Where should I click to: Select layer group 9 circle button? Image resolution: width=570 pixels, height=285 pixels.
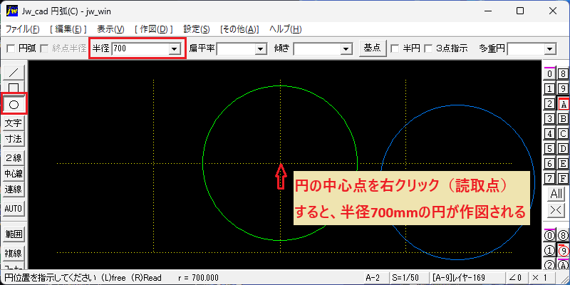click(563, 251)
